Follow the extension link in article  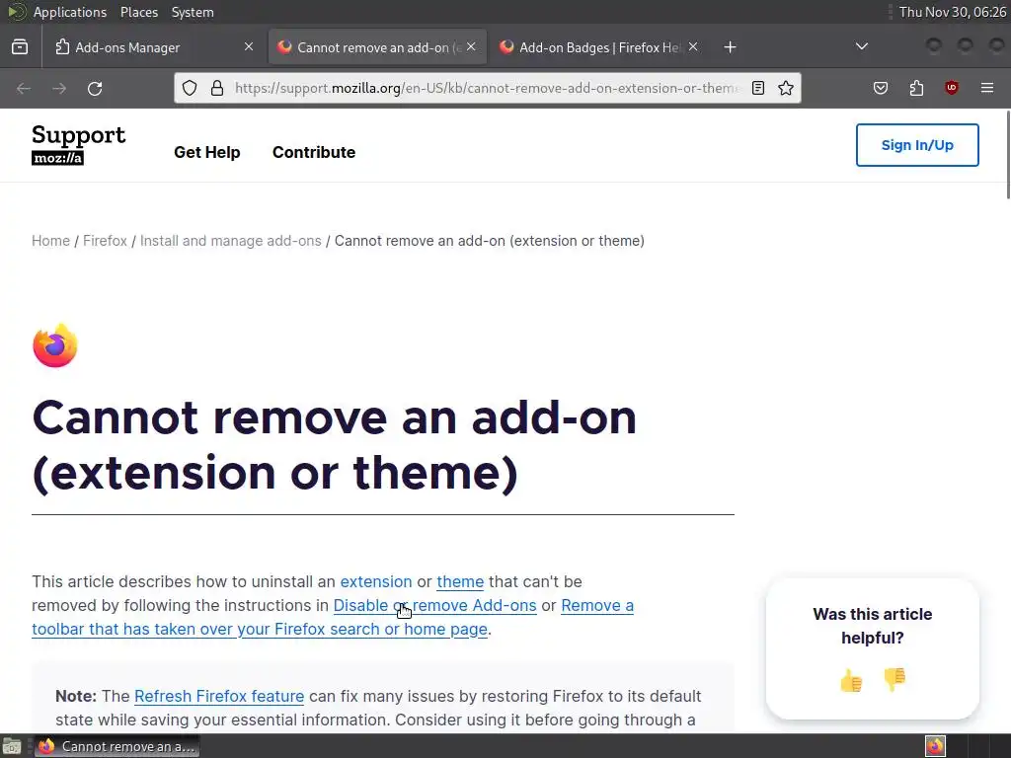376,581
